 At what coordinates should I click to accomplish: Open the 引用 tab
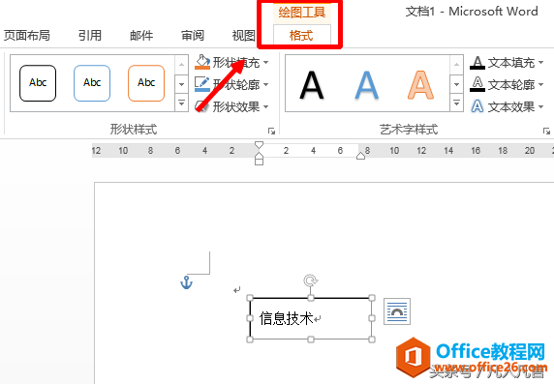click(x=90, y=35)
